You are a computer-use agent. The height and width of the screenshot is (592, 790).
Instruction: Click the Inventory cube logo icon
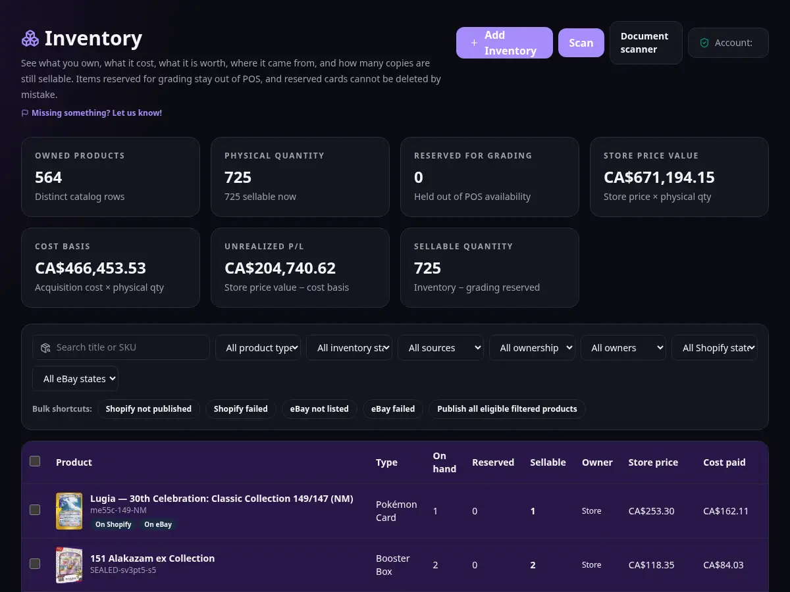30,39
